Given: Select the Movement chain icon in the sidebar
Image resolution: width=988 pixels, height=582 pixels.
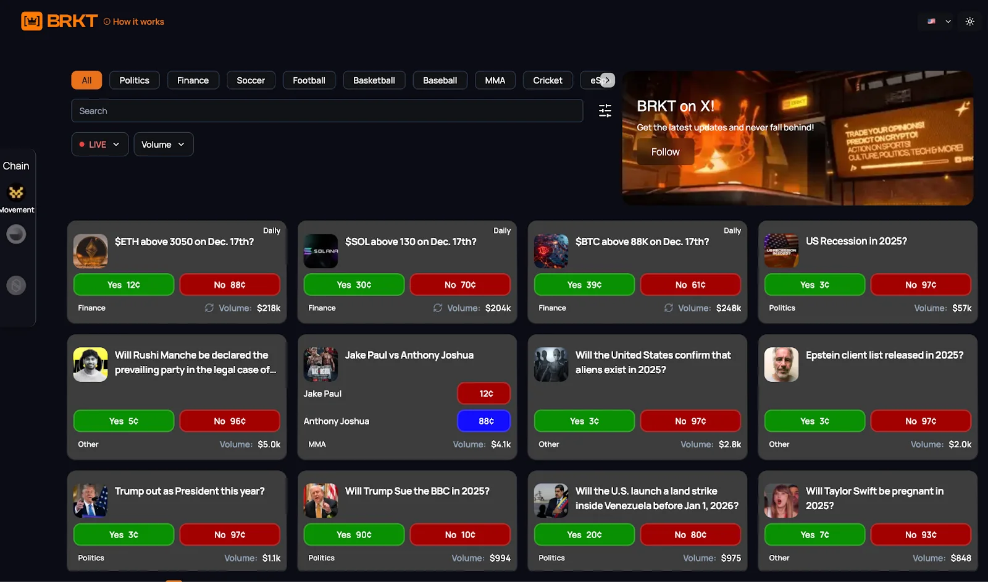Looking at the screenshot, I should pyautogui.click(x=17, y=193).
